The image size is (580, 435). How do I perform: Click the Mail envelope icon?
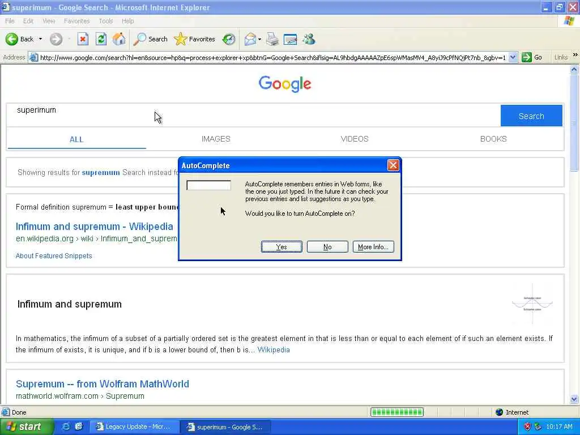tap(250, 39)
